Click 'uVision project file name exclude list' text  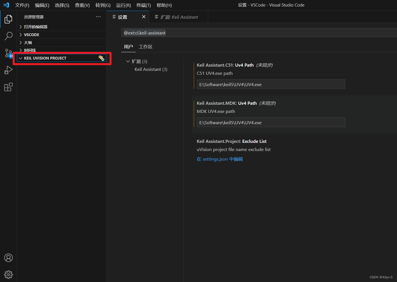(234, 150)
